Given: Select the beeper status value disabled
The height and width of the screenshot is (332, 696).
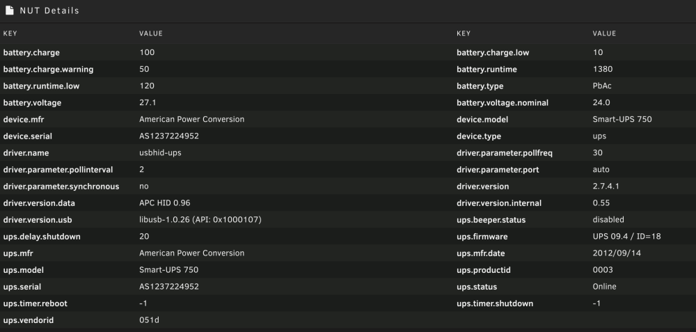Looking at the screenshot, I should (x=608, y=220).
